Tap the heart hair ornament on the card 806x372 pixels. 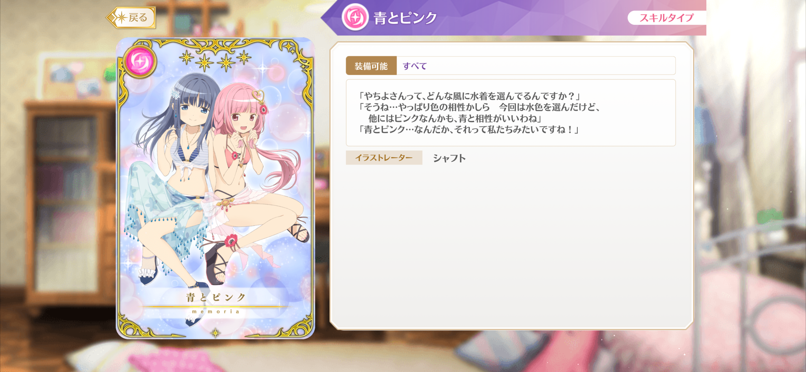click(258, 95)
